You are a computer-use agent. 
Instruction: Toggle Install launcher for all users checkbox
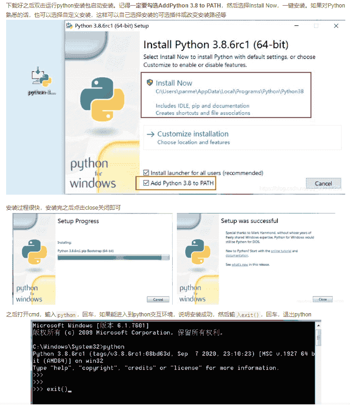pyautogui.click(x=146, y=173)
